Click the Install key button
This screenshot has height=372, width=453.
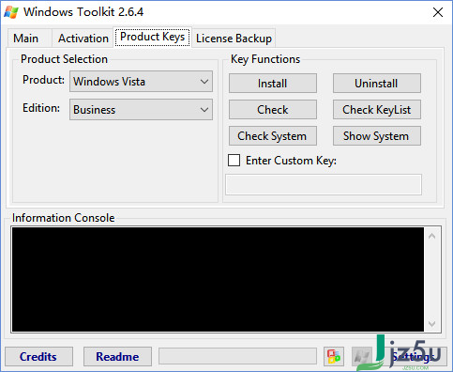pos(273,84)
